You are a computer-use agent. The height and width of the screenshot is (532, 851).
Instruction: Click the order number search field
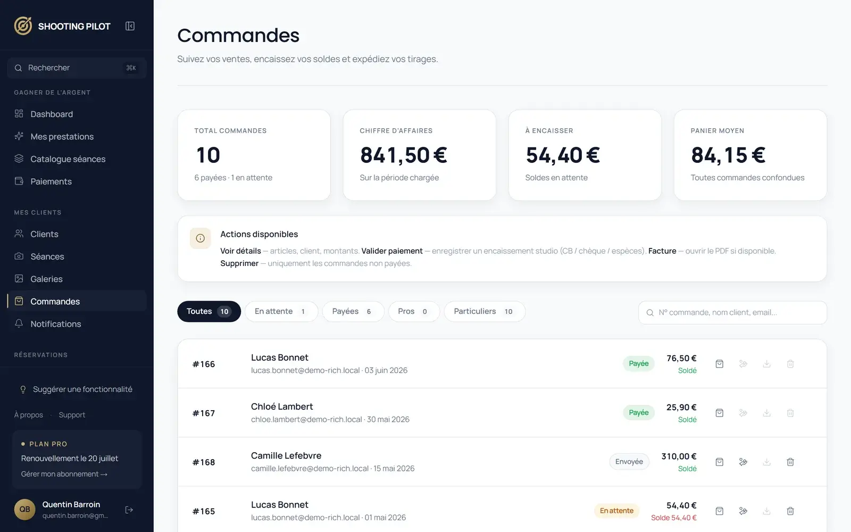(732, 312)
